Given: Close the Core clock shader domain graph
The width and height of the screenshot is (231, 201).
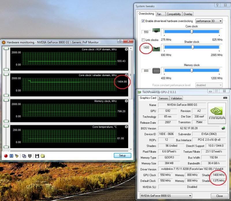Looking at the screenshot, I should click(126, 75).
